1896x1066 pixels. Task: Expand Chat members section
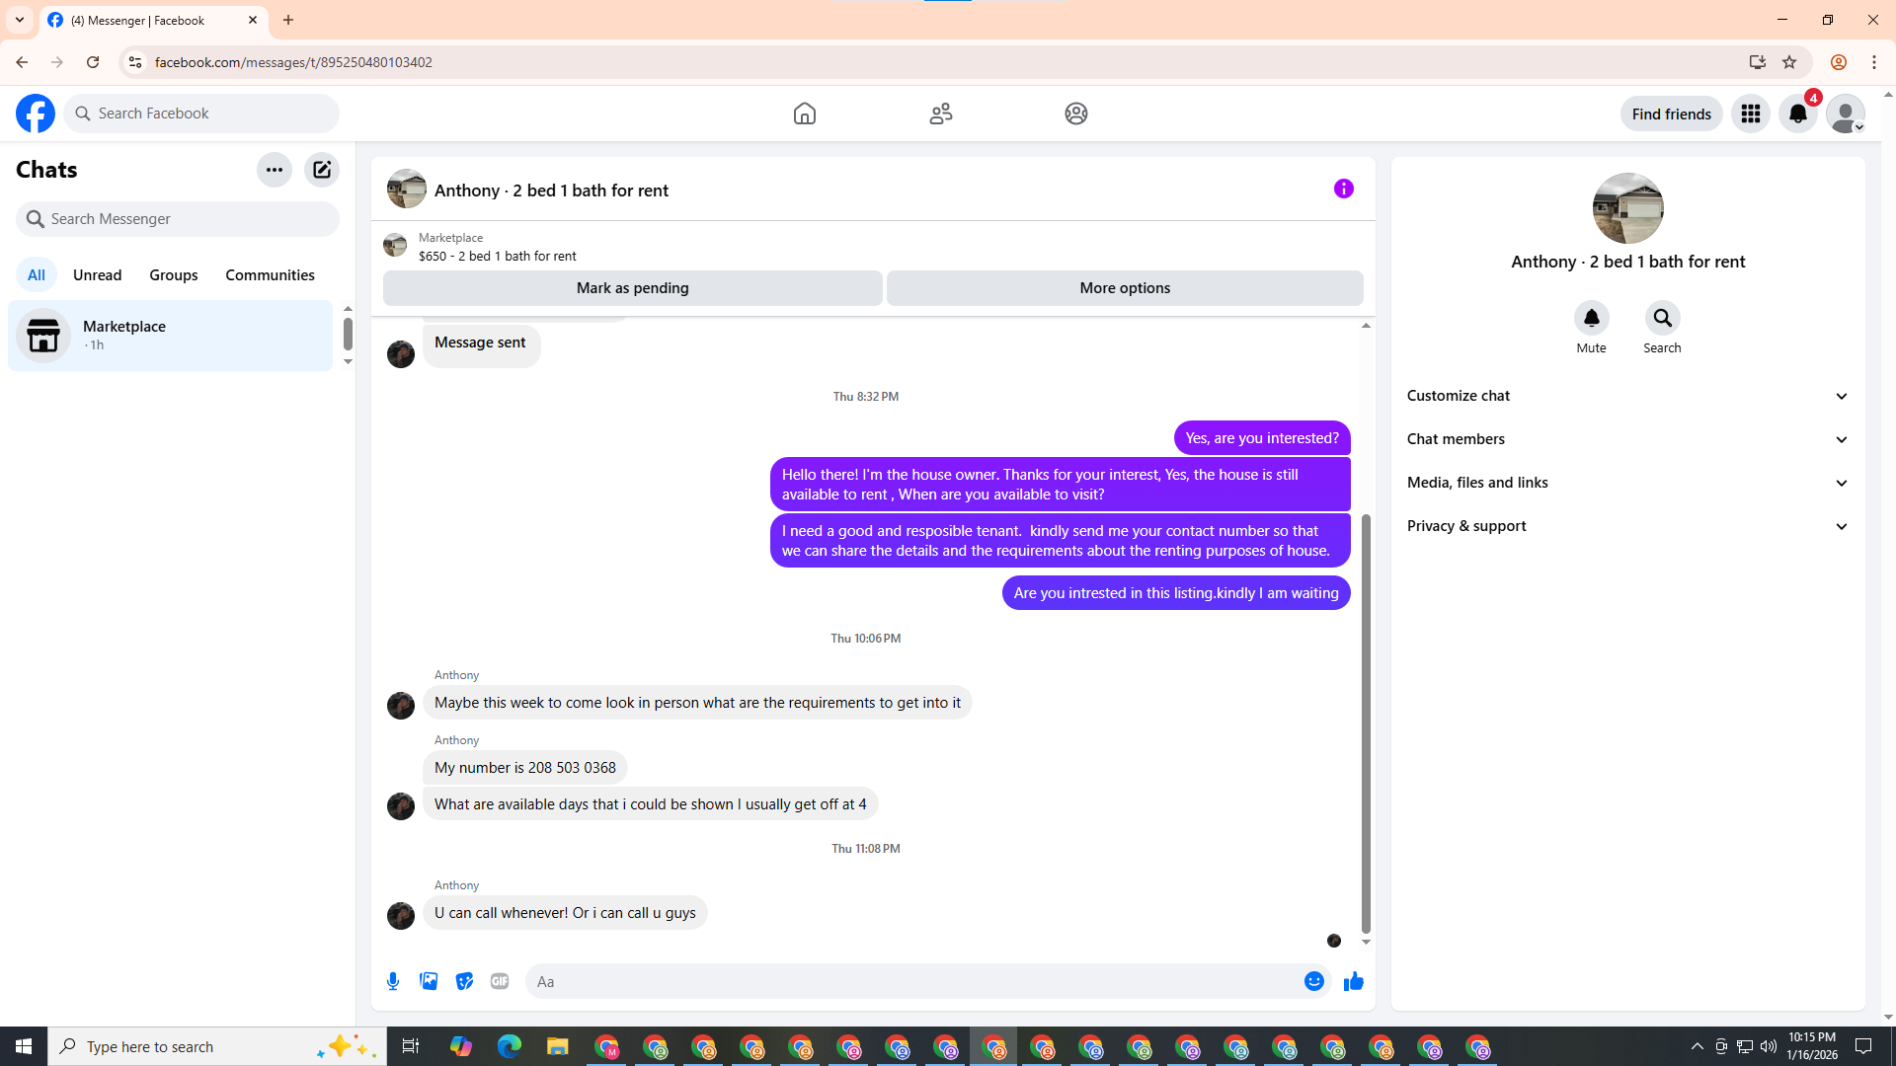point(1627,439)
